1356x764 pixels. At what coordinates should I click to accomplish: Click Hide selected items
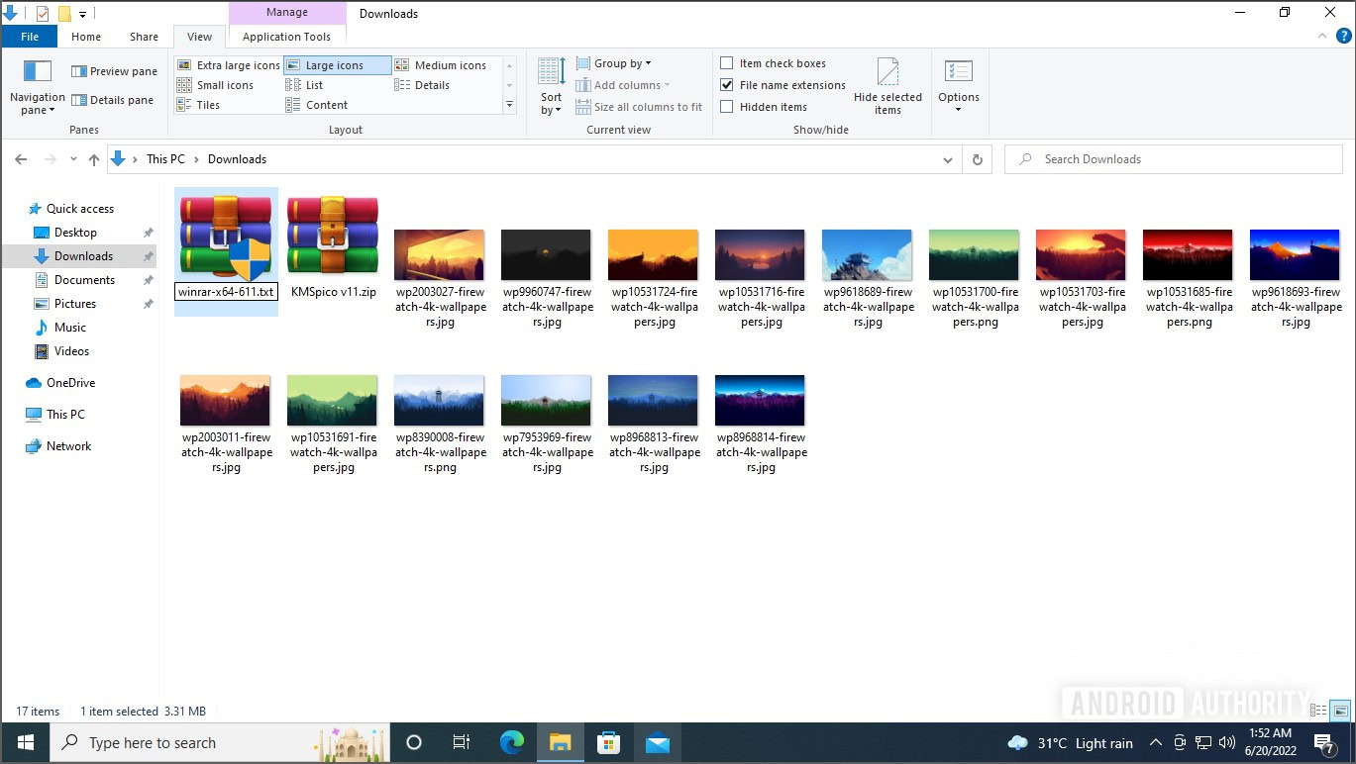[x=887, y=86]
